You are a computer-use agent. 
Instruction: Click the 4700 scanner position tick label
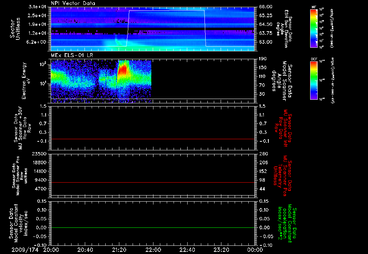[x=41, y=189]
